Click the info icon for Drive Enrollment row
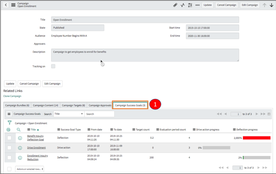 coord(20,148)
